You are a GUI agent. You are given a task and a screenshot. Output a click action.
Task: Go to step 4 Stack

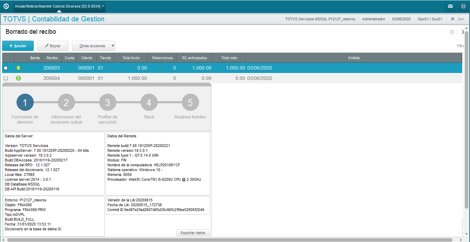point(149,102)
